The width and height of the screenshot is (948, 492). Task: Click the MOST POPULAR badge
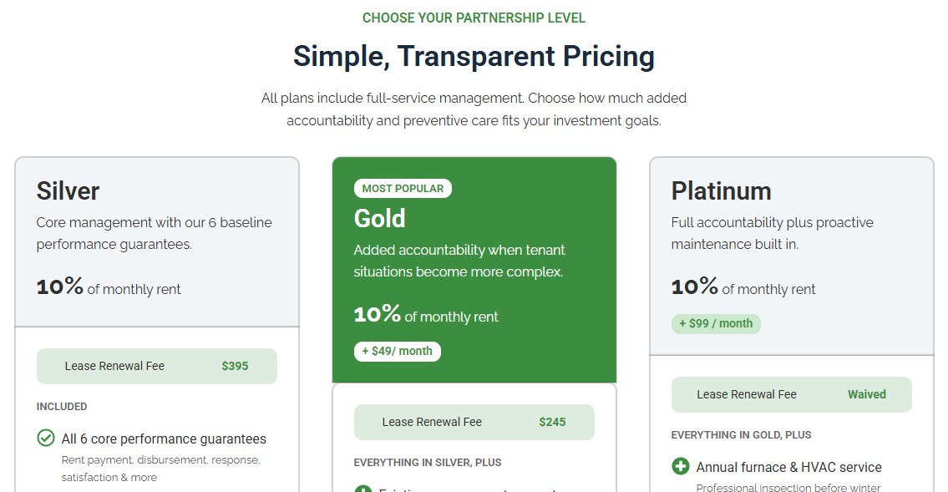coord(403,189)
